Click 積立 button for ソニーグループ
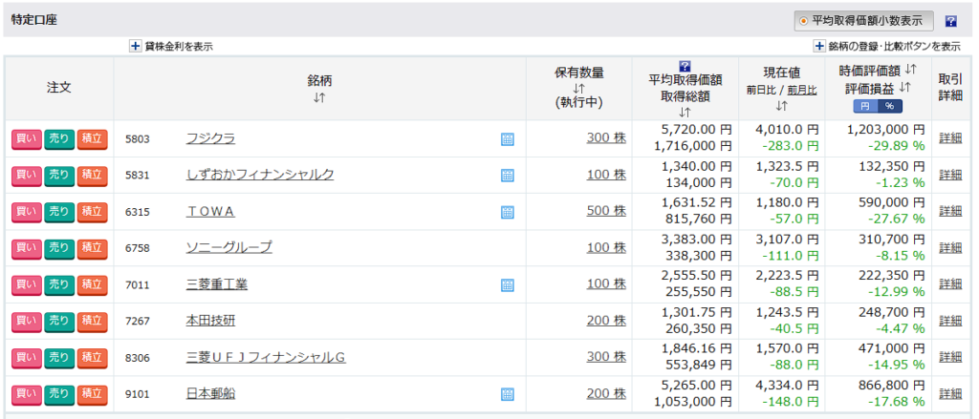Viewport: 979px width, 419px height. pyautogui.click(x=93, y=248)
